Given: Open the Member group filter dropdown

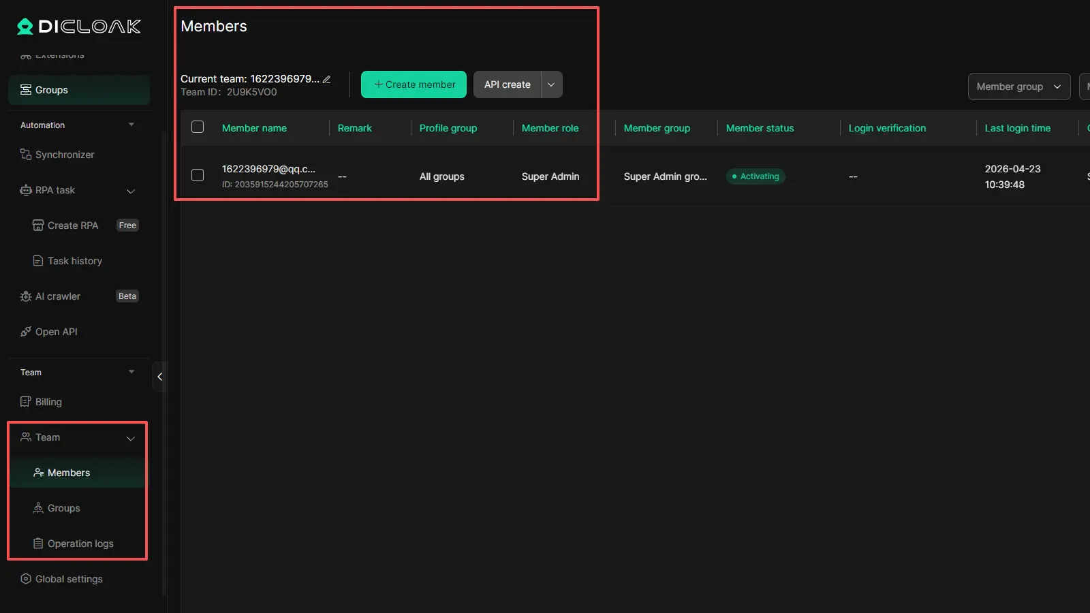Looking at the screenshot, I should pyautogui.click(x=1018, y=87).
